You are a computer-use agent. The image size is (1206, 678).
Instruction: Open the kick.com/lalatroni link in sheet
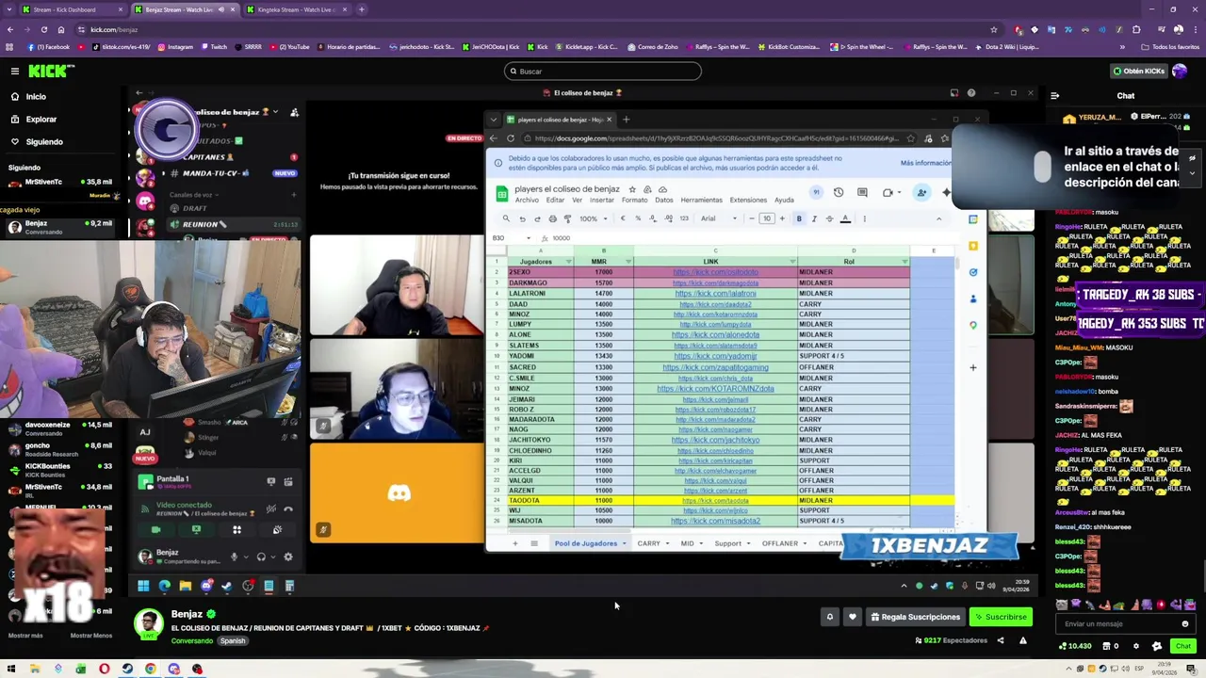pyautogui.click(x=715, y=293)
